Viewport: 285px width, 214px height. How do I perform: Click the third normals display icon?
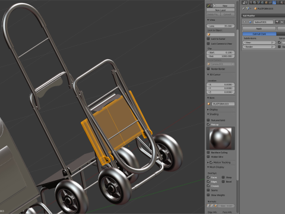coord(216,206)
